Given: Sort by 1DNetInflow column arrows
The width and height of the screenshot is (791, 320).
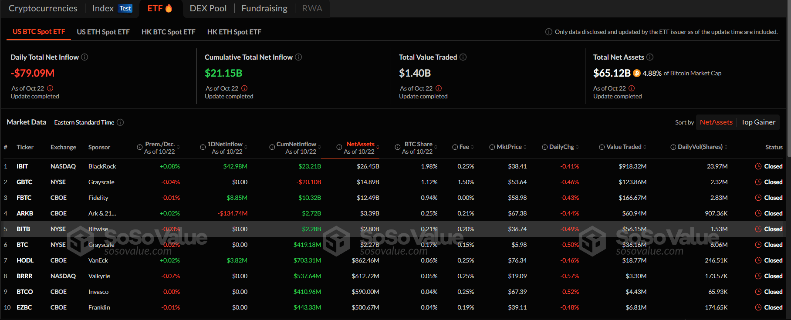Looking at the screenshot, I should point(246,147).
